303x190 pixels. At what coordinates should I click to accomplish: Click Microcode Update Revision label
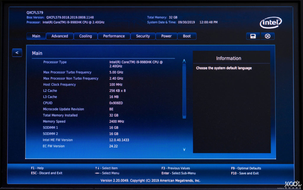pyautogui.click(x=63, y=109)
